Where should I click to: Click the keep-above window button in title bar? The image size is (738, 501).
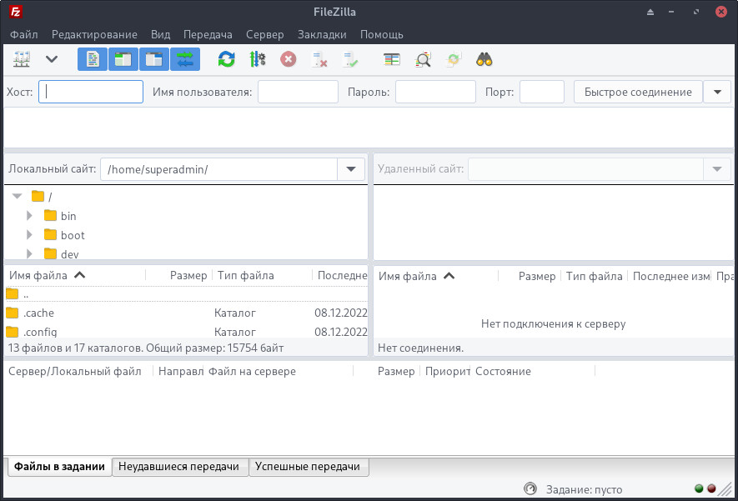click(x=650, y=12)
